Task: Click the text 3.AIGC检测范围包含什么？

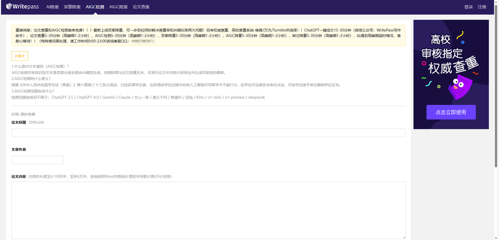Action: (33, 91)
